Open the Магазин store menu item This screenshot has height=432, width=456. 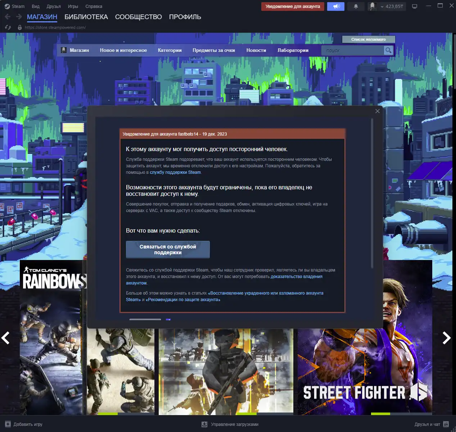(x=79, y=50)
